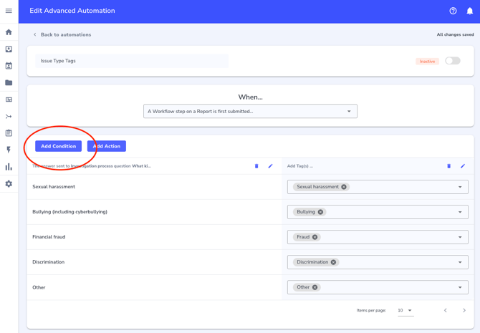Open the settings gear in sidebar
The height and width of the screenshot is (333, 480).
click(x=9, y=184)
